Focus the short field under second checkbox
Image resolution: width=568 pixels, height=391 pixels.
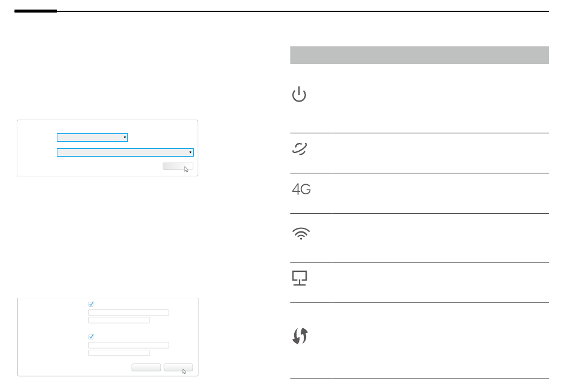tap(119, 353)
